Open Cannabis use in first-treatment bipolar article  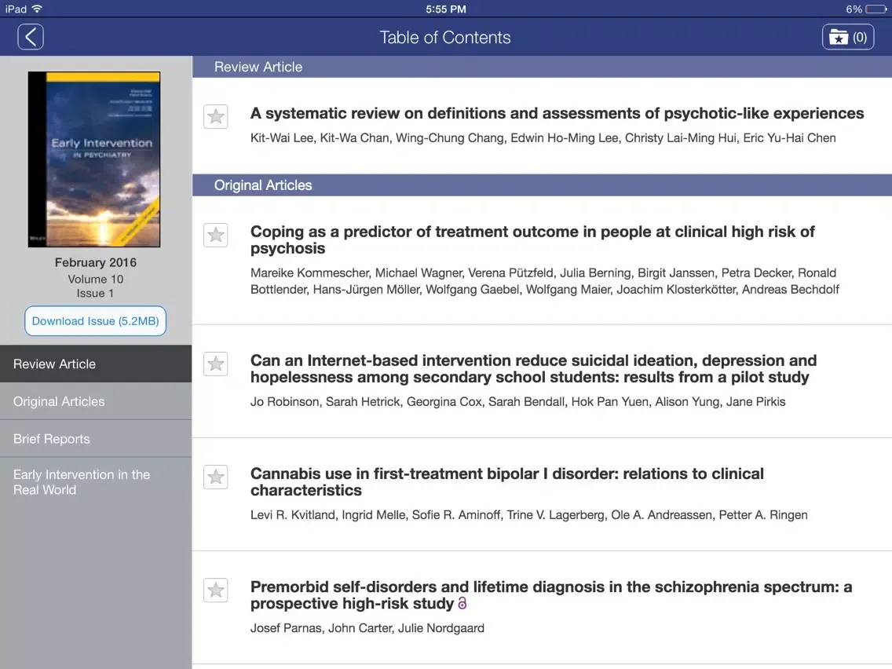[x=506, y=482]
